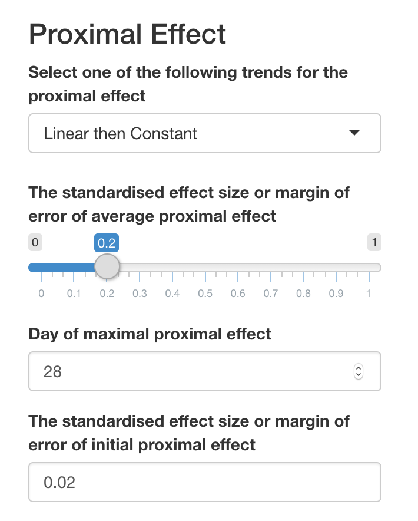Click the slider track at 0.1

click(74, 268)
